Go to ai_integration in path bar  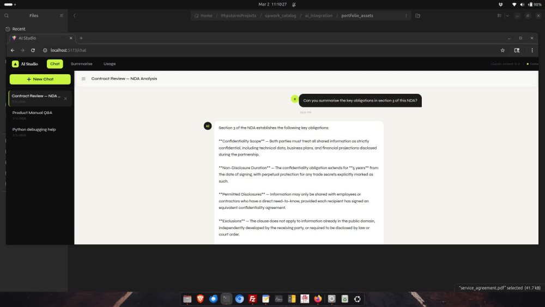pyautogui.click(x=319, y=16)
